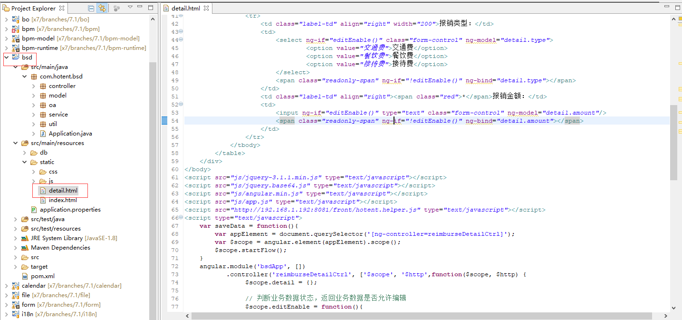This screenshot has width=682, height=320.
Task: Click the Application.java file icon
Action: pos(43,134)
